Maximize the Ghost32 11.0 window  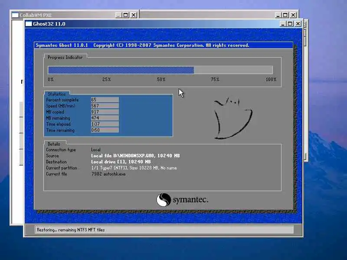(290, 24)
